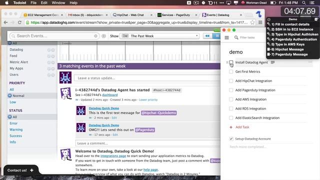
Task: Select Normal priority filter
Action: point(18,95)
